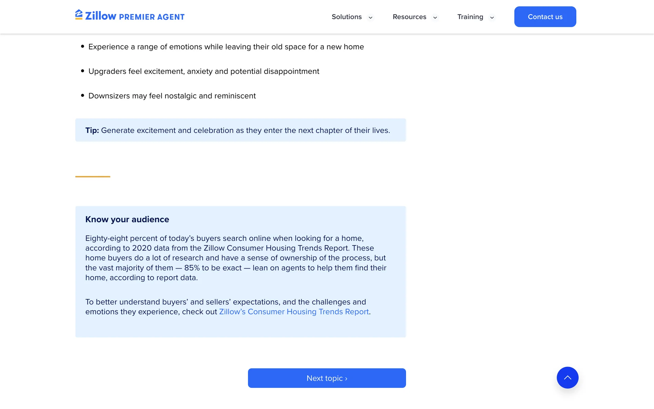Expand the chevron next to Solutions
The height and width of the screenshot is (409, 654).
[x=370, y=18]
